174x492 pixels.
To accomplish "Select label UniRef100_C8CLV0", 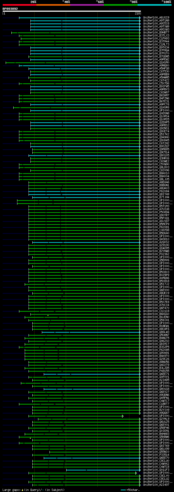I will [x=156, y=476].
